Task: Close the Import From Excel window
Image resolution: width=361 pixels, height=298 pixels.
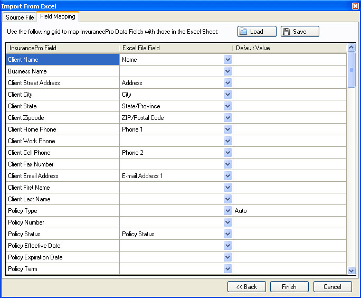Action: pos(356,6)
